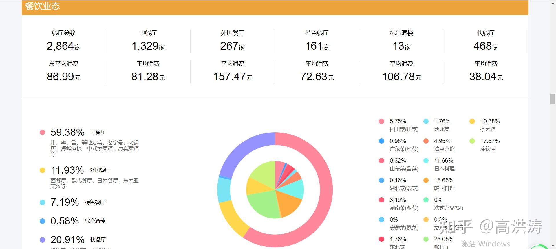Click the blue dot for 广东菜(粤菜) legend
Viewport: 556px width, 249px height.
point(381,141)
